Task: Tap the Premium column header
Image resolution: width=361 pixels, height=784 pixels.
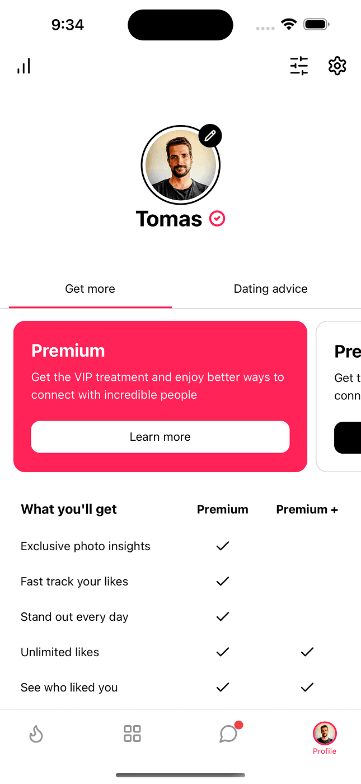Action: tap(223, 509)
